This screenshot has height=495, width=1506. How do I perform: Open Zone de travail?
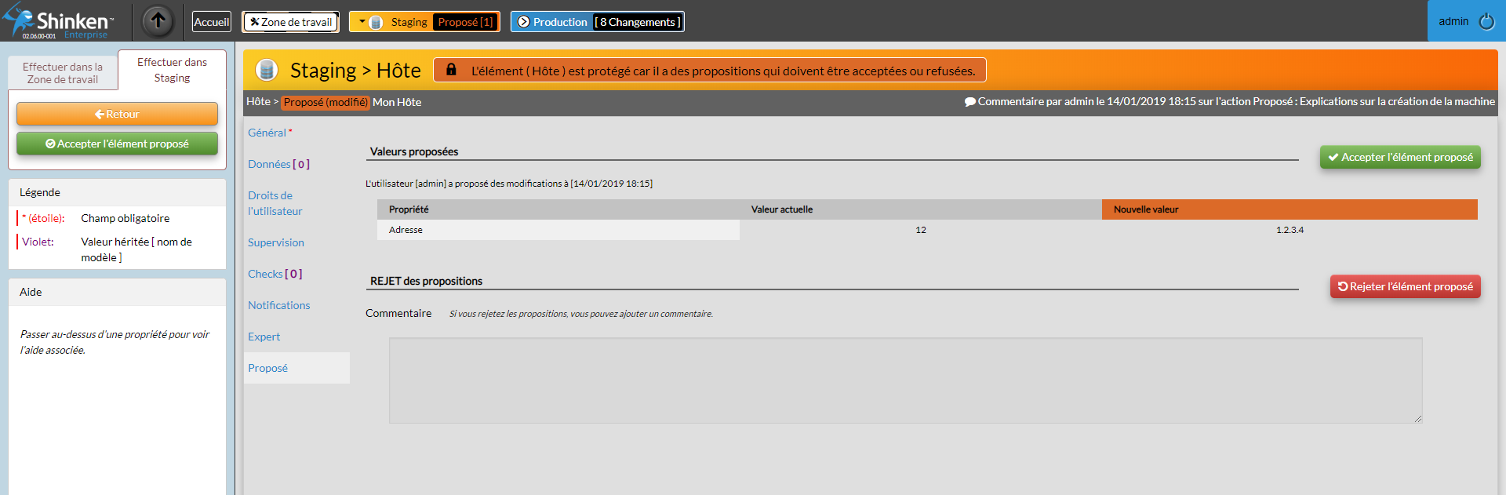coord(290,22)
